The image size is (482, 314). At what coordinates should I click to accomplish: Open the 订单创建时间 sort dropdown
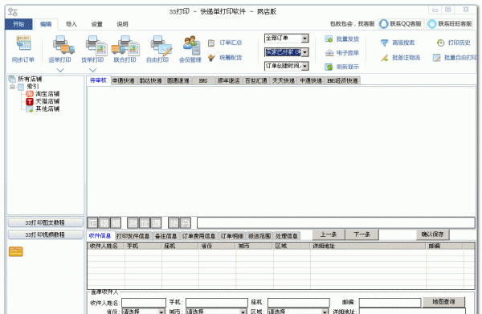304,66
